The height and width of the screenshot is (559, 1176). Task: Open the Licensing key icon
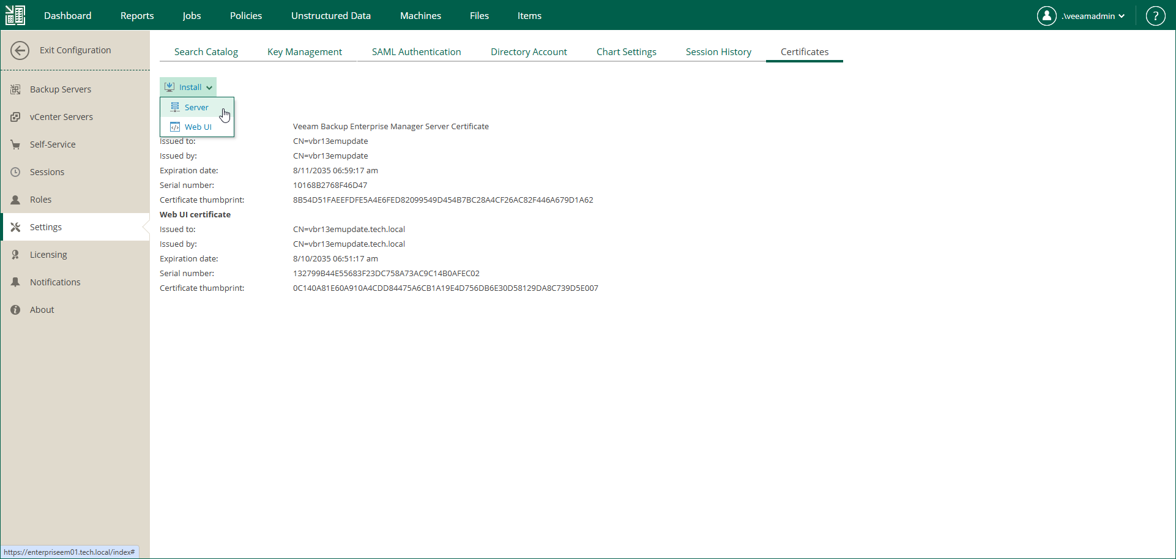click(x=15, y=254)
